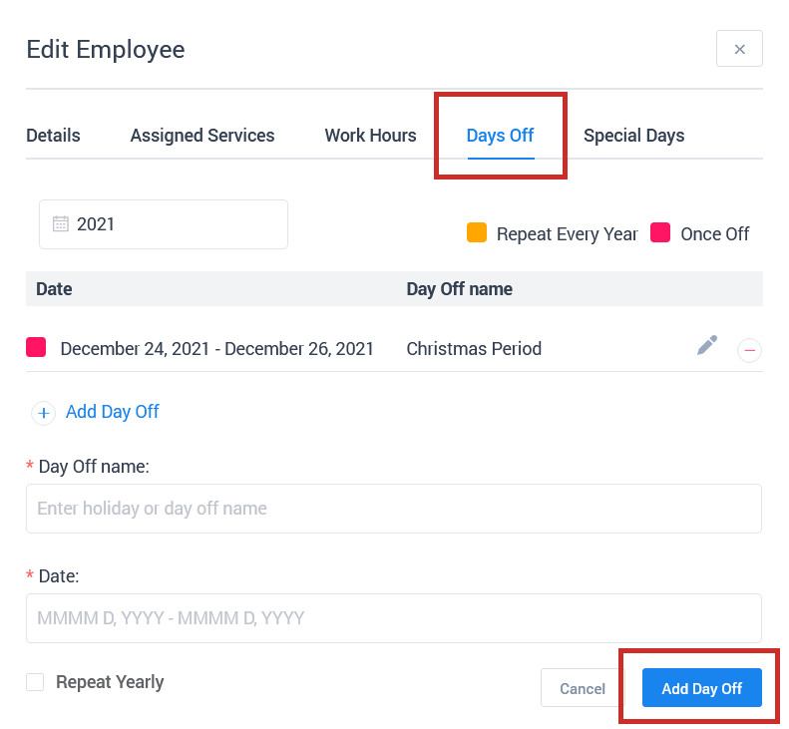Open the Date range input field

[x=393, y=618]
